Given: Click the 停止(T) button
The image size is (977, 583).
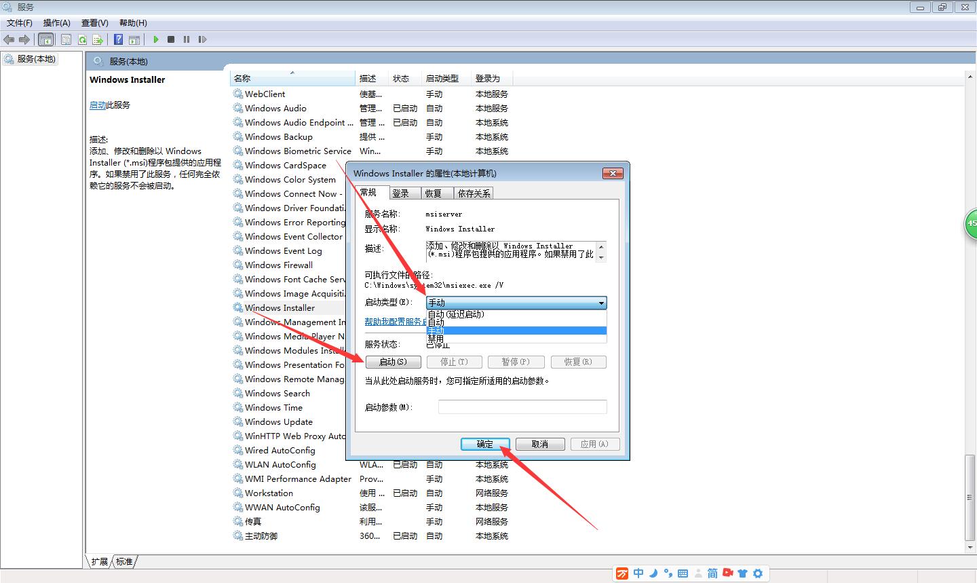Looking at the screenshot, I should pyautogui.click(x=455, y=362).
